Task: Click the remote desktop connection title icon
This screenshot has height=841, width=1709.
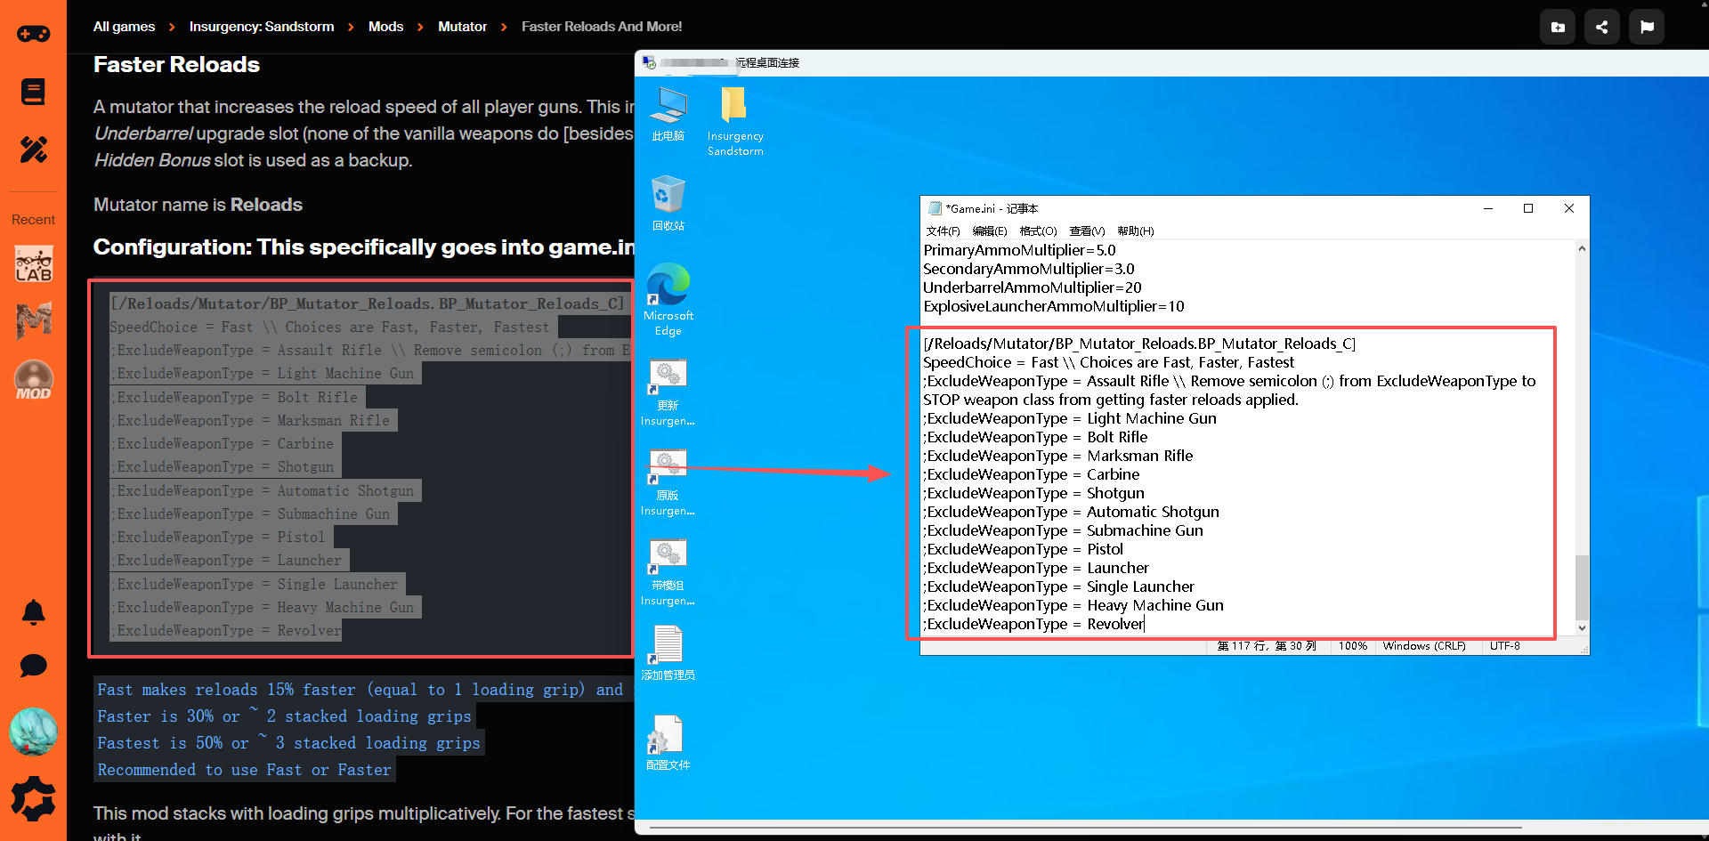Action: [x=650, y=63]
